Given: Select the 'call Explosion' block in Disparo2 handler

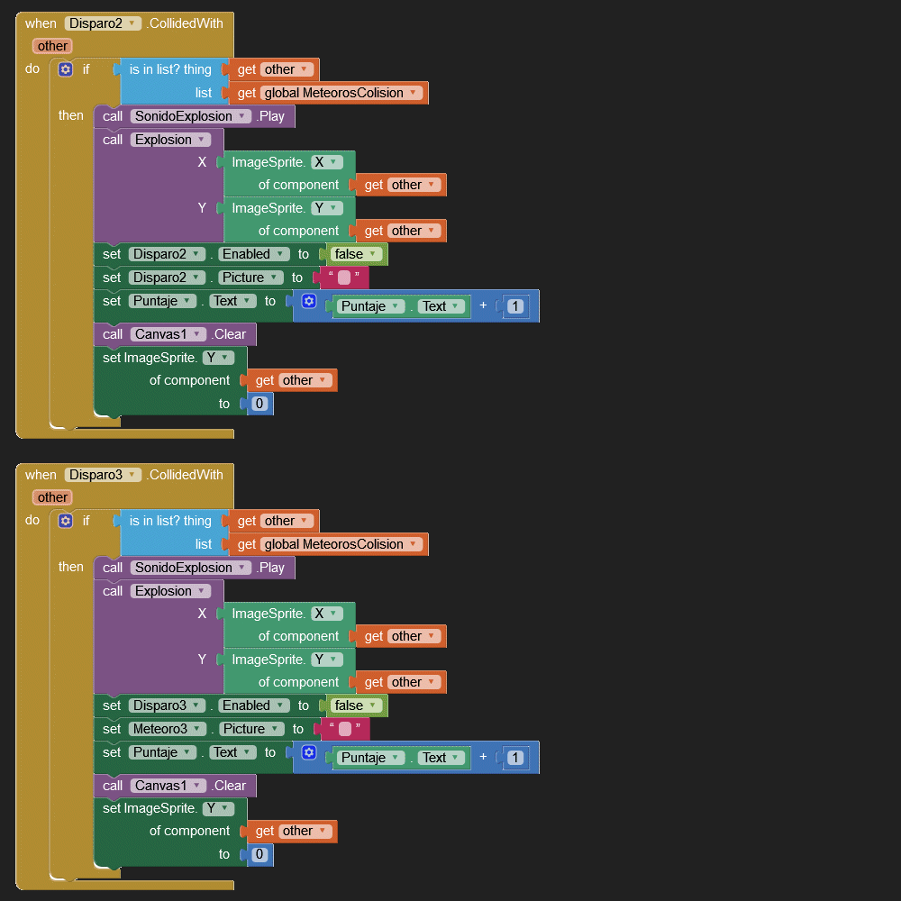Looking at the screenshot, I should click(113, 140).
